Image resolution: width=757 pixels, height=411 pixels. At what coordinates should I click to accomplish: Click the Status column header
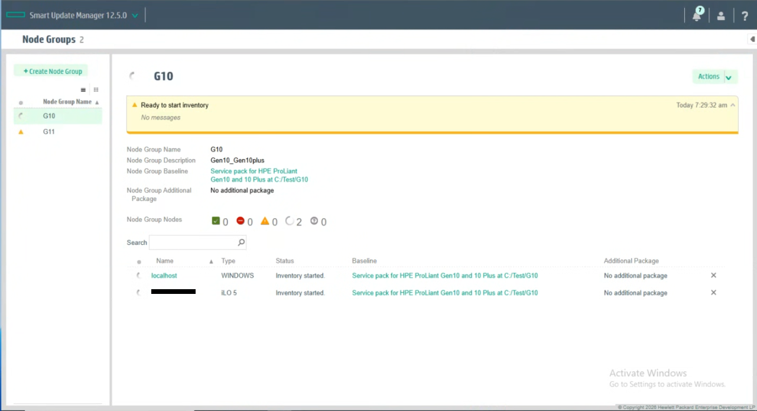pos(285,261)
